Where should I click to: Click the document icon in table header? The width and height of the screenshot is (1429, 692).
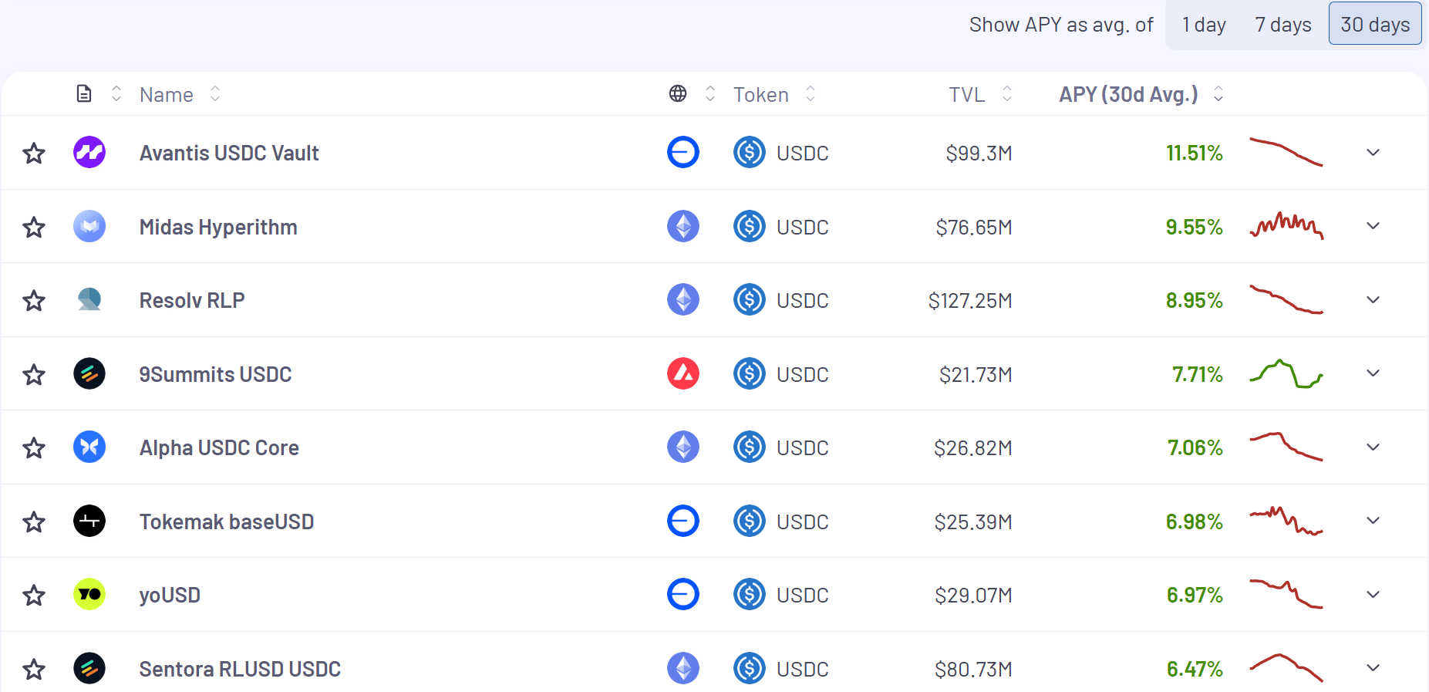pyautogui.click(x=84, y=94)
